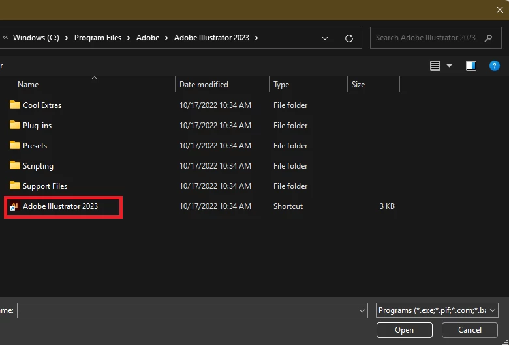Open the help question mark icon
The height and width of the screenshot is (345, 509).
[494, 66]
